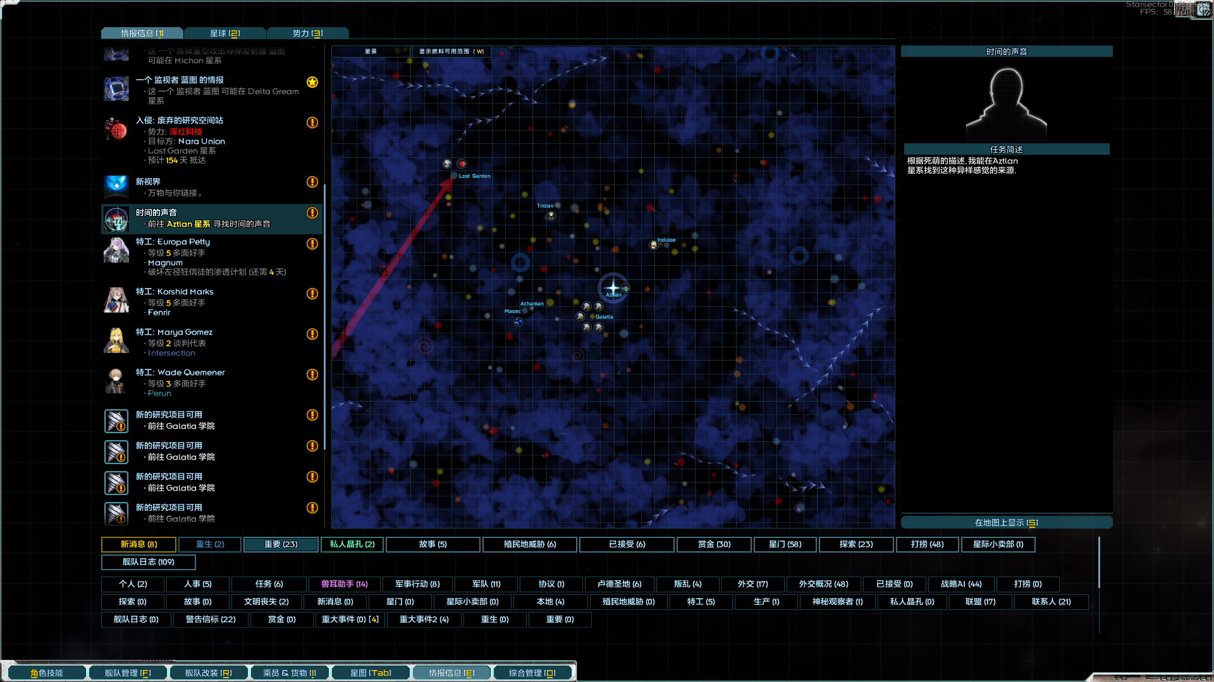Image resolution: width=1214 pixels, height=682 pixels.
Task: Click the blue 新视界 intel icon
Action: click(116, 187)
